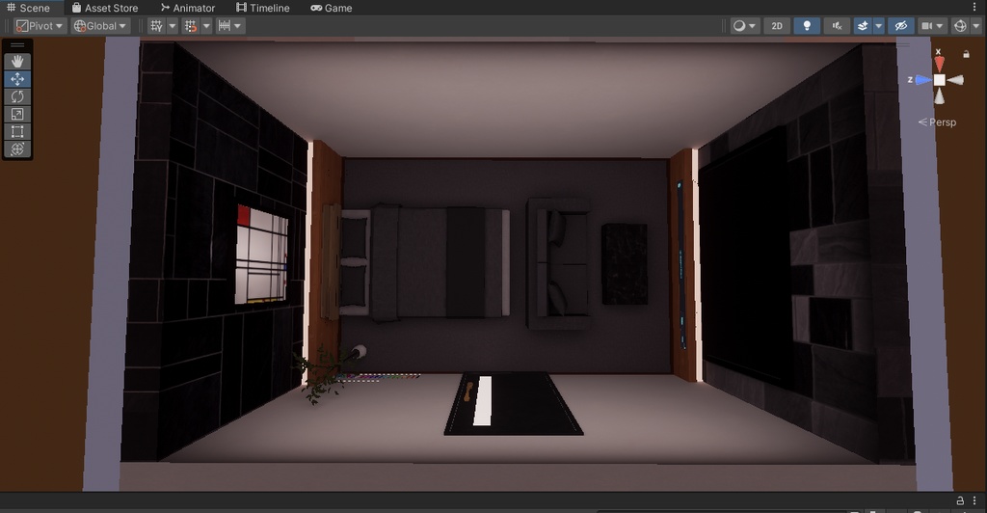Toggle Persp projection label
This screenshot has width=987, height=513.
coord(937,122)
